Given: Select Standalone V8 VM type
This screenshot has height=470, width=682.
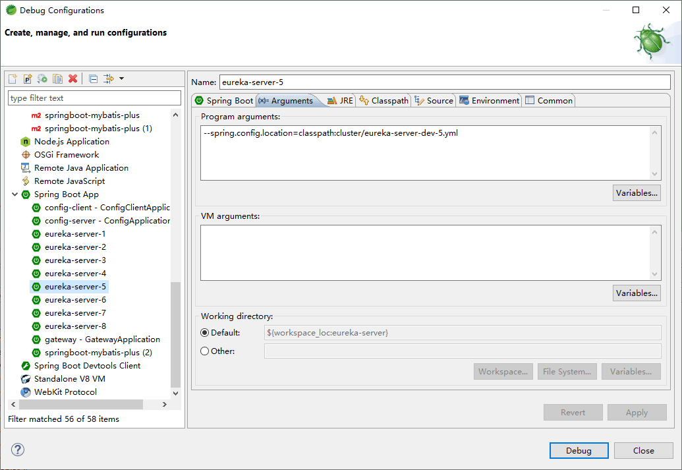Looking at the screenshot, I should [x=63, y=379].
